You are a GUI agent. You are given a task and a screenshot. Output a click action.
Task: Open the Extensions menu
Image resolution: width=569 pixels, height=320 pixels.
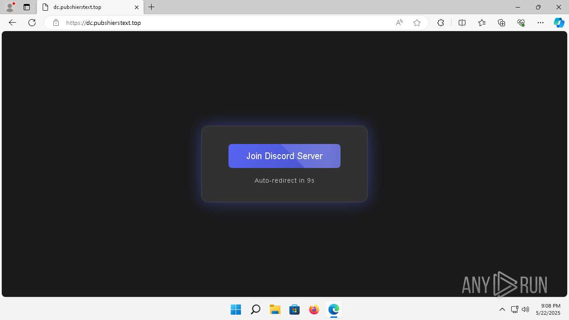tap(441, 23)
